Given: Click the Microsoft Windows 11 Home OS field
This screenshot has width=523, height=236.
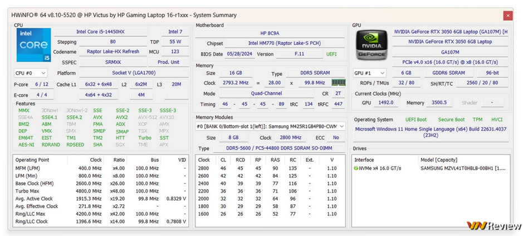Looking at the screenshot, I should 431,132.
